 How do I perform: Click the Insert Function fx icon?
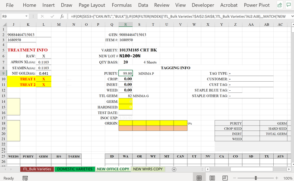(62, 16)
